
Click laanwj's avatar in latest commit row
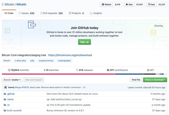(5, 87)
